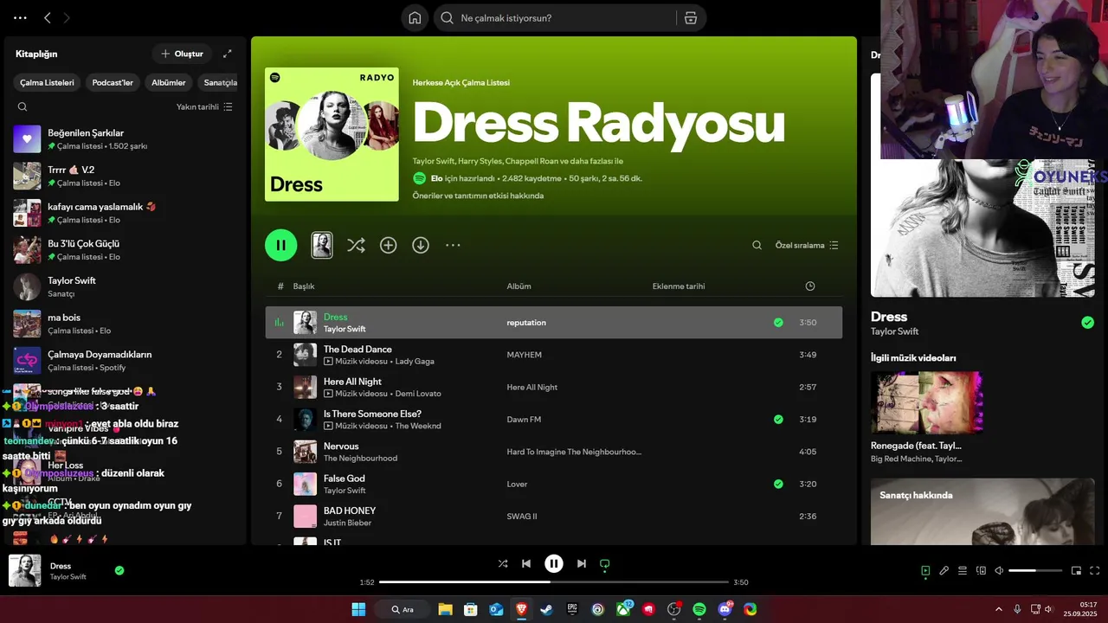Download the playlist with arrow icon
This screenshot has height=623, width=1108.
421,246
